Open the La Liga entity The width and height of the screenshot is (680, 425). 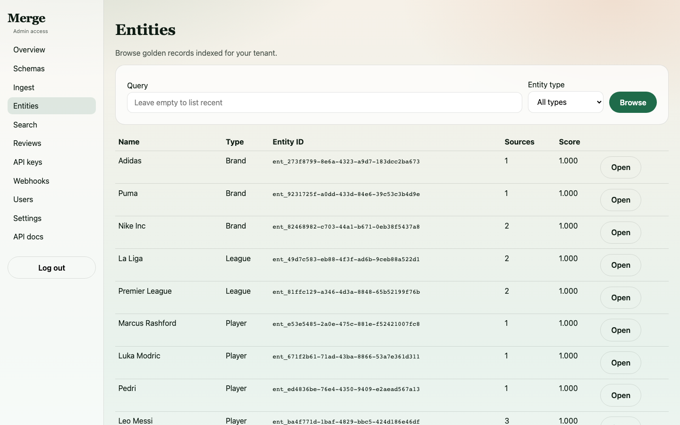coord(620,265)
